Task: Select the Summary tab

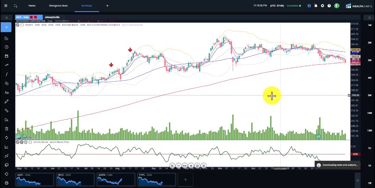Action: (x=87, y=6)
